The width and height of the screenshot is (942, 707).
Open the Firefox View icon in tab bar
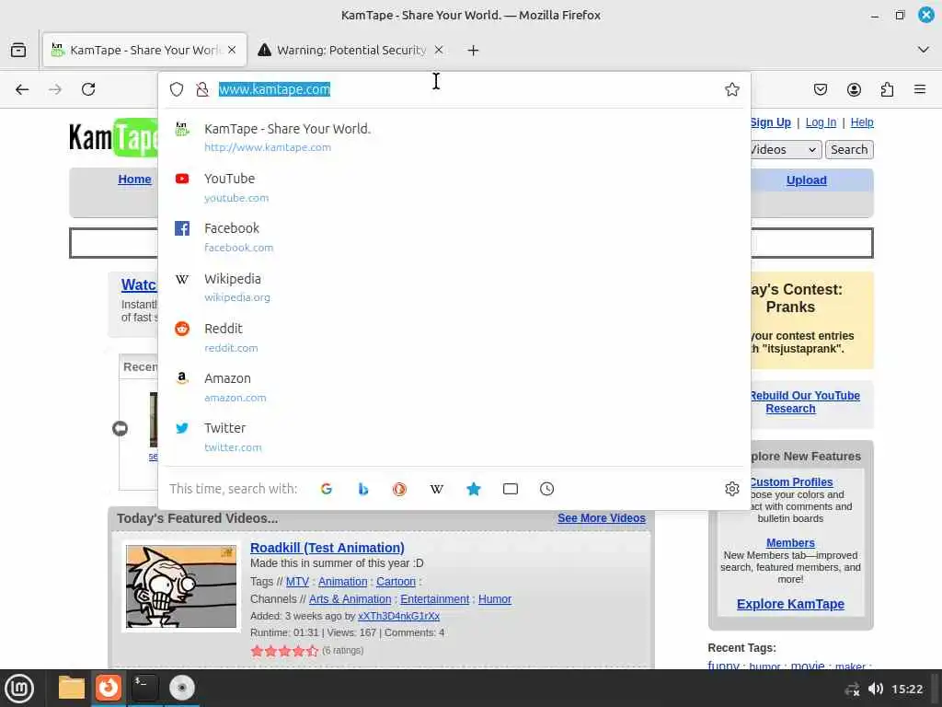(18, 50)
